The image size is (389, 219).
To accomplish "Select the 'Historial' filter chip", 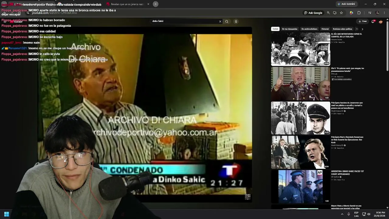I will 325,29.
